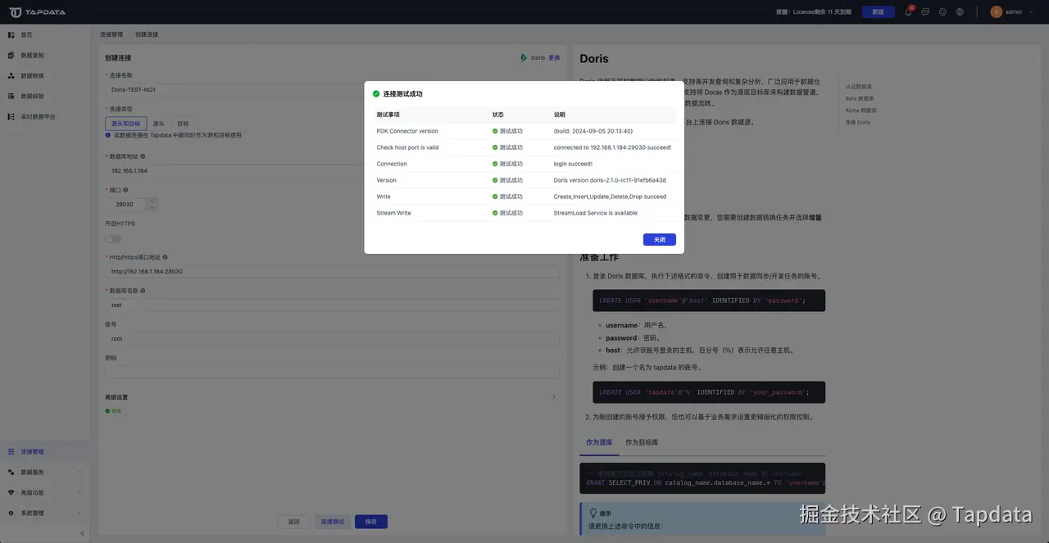Click the circular C icon in header
Viewport: 1049px width, 543px height.
point(942,12)
